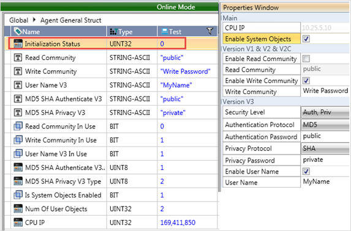The image size is (351, 231).
Task: Click the Read Community In Use bit icon
Action: click(x=18, y=127)
